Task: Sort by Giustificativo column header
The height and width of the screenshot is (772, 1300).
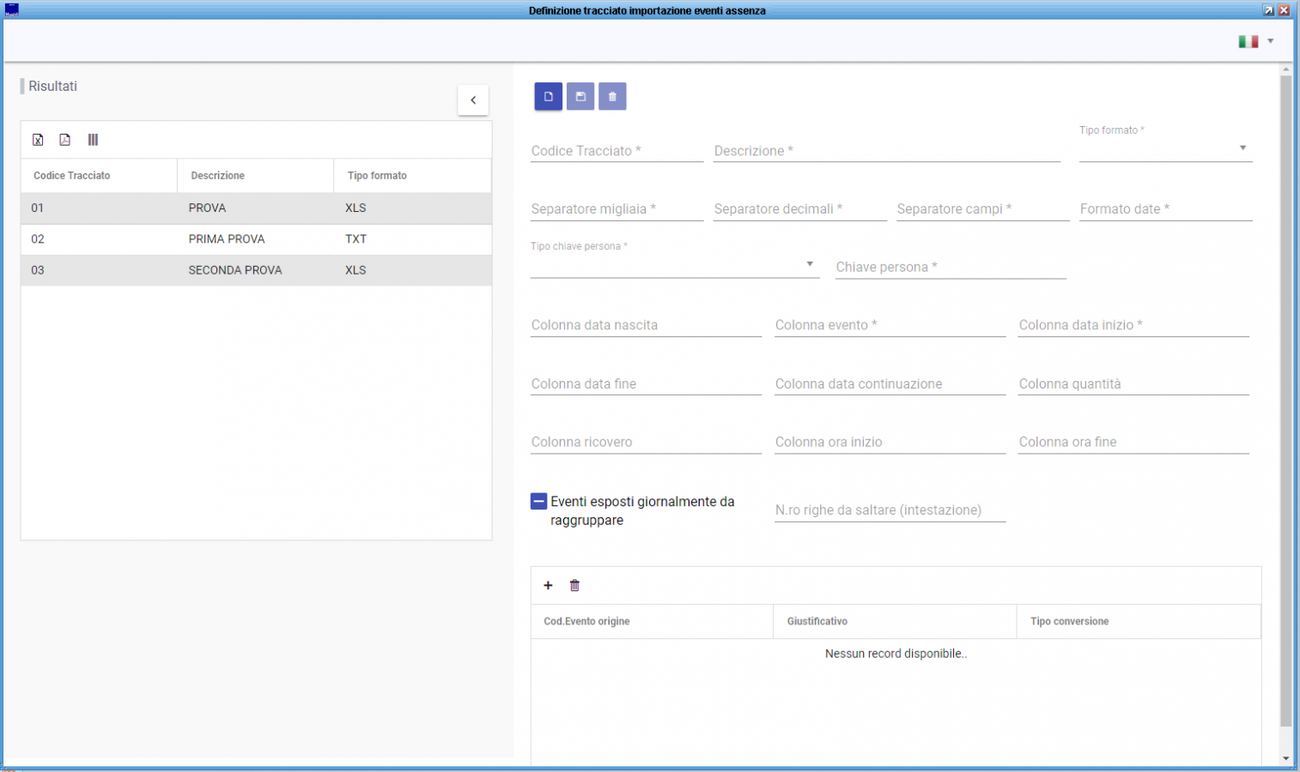Action: click(x=817, y=622)
